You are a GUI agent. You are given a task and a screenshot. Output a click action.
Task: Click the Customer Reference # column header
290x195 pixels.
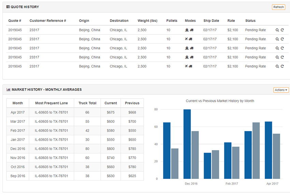pyautogui.click(x=48, y=21)
